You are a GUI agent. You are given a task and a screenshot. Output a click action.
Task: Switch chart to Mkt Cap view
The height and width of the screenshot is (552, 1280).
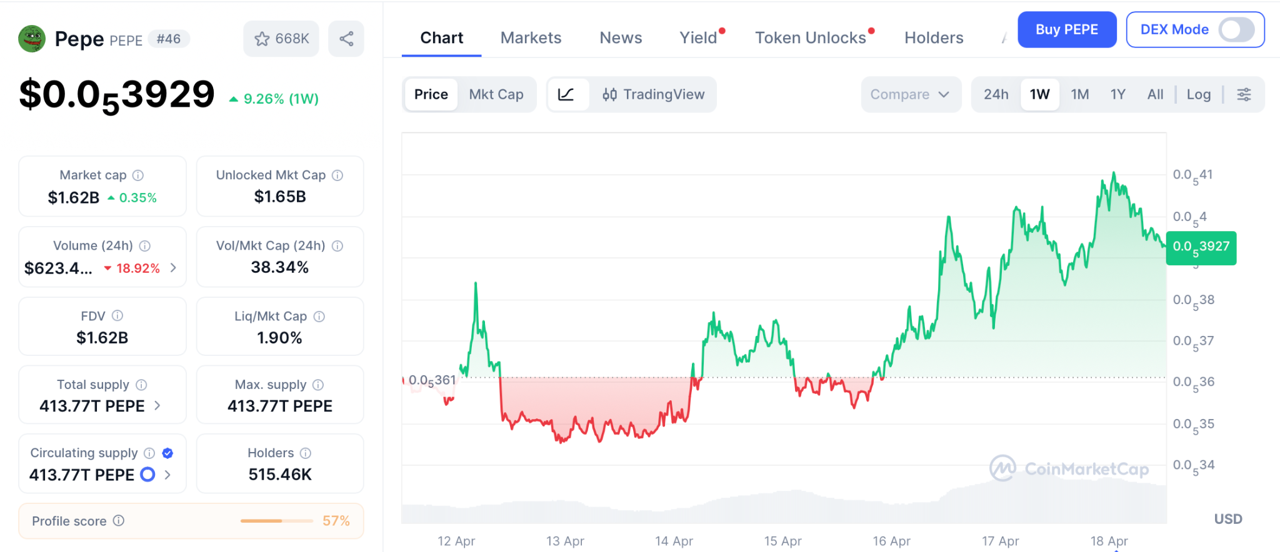tap(496, 94)
